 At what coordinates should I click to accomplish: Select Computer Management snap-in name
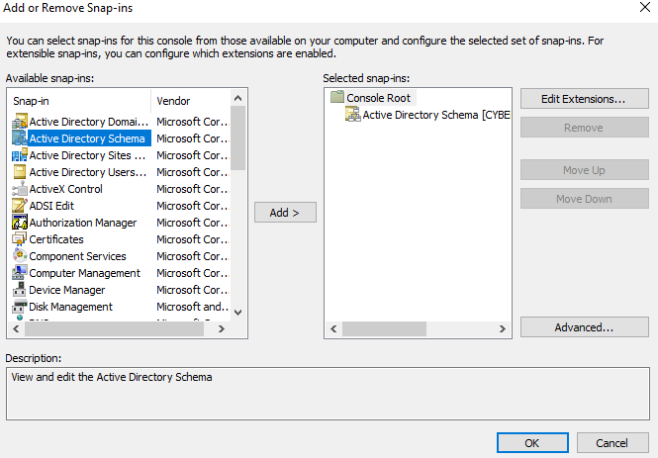(x=85, y=273)
